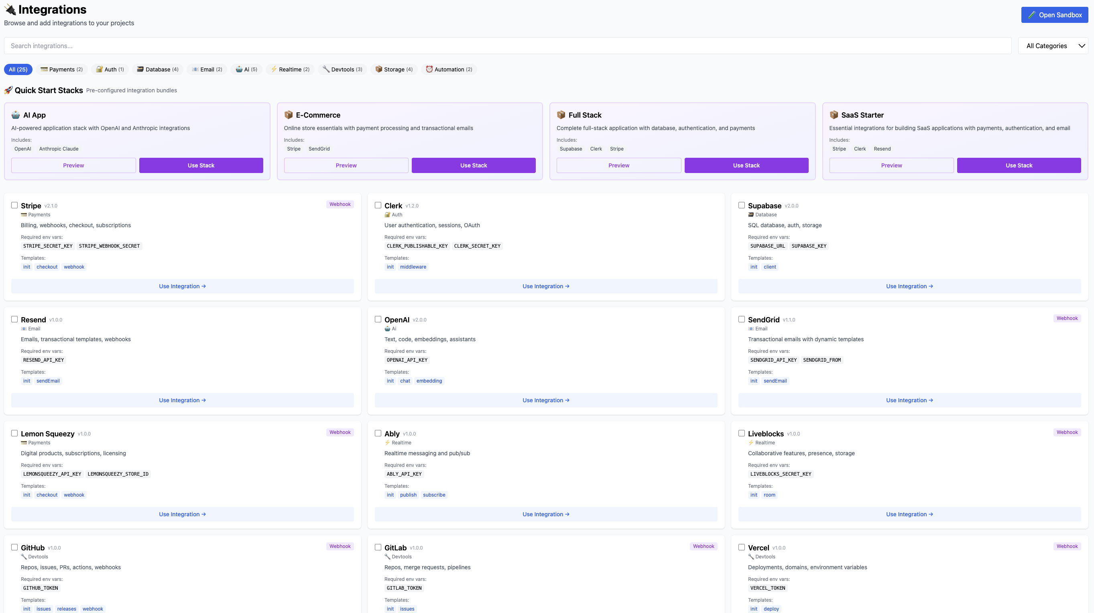Select the Automation filter icon
The width and height of the screenshot is (1094, 613).
point(429,69)
